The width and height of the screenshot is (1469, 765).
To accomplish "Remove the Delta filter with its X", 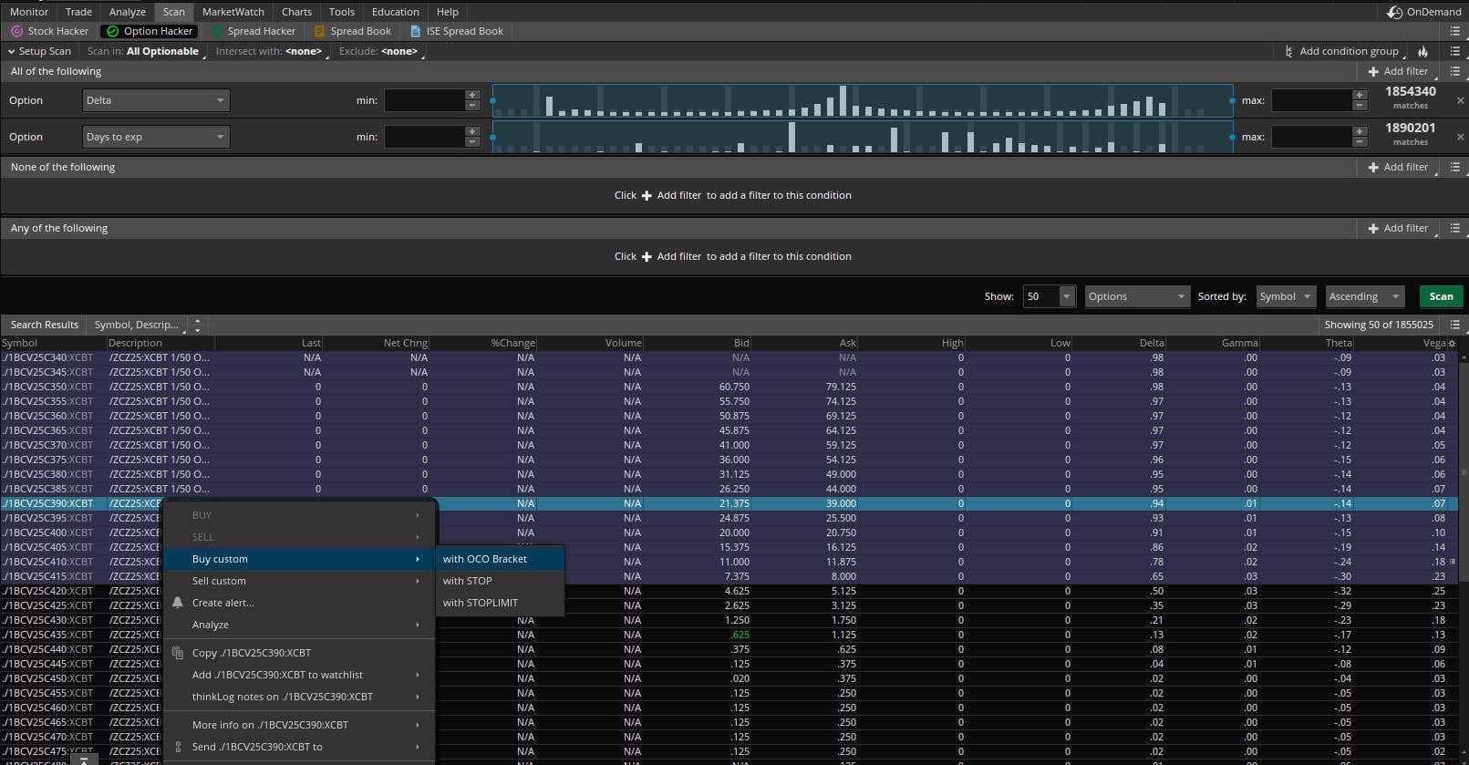I will 1460,100.
